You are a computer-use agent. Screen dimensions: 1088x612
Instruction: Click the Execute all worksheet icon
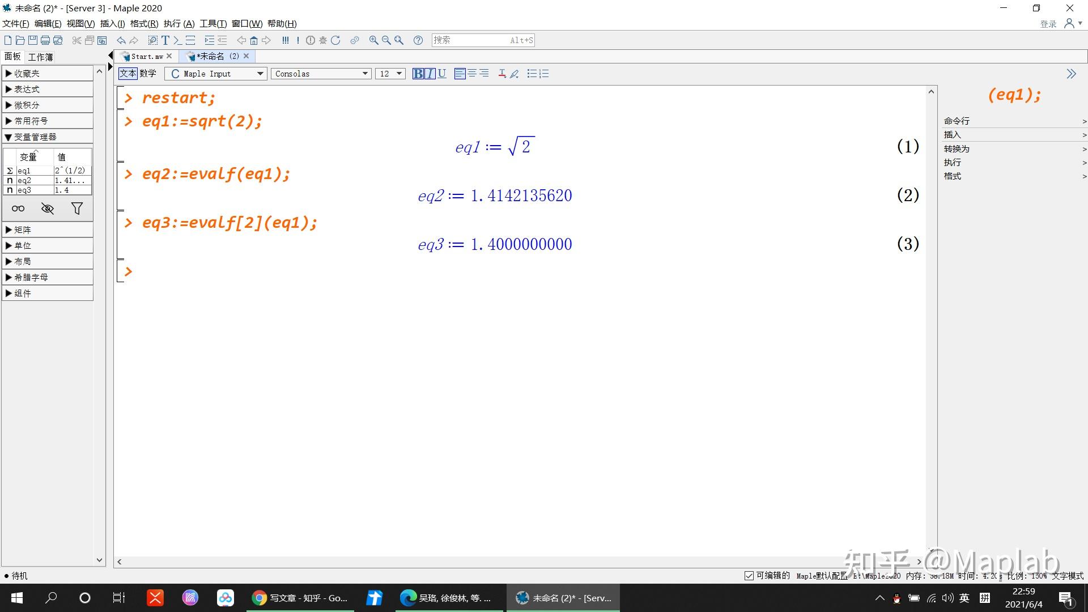pyautogui.click(x=286, y=40)
